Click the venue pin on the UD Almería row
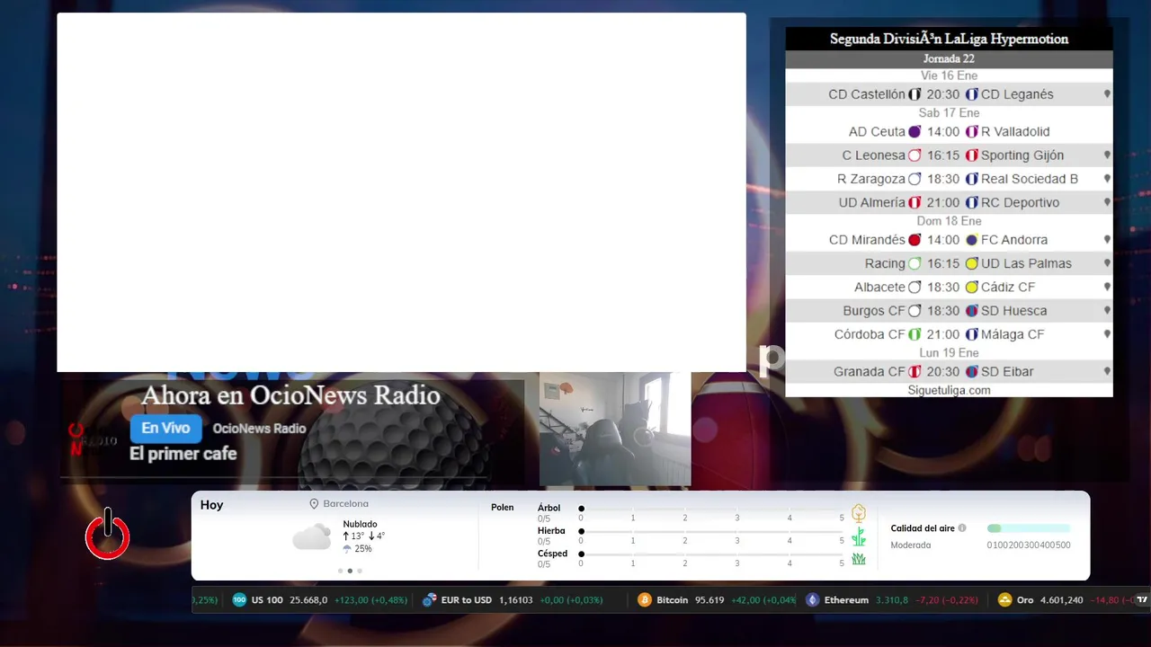 click(1107, 202)
